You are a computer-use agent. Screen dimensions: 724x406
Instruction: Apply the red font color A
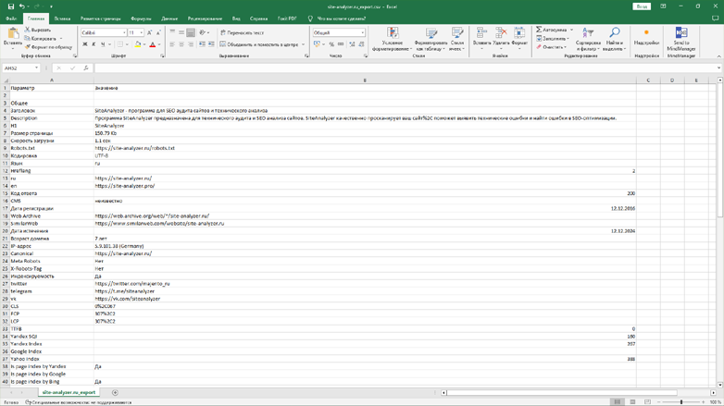coord(153,44)
